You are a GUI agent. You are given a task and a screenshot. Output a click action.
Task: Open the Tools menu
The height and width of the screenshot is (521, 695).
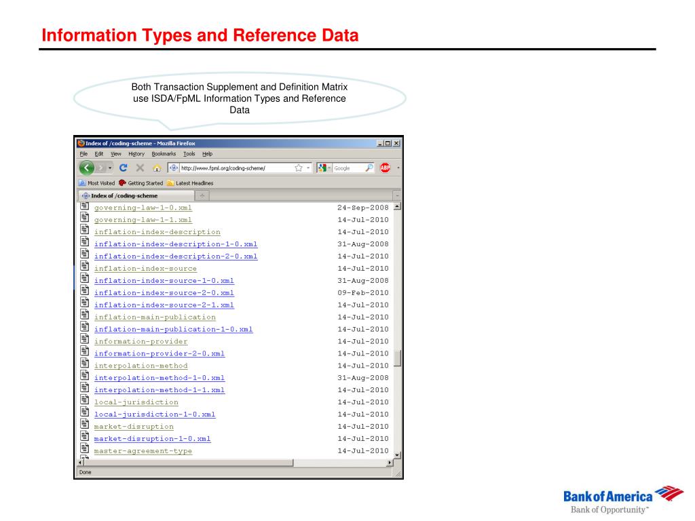(x=189, y=154)
